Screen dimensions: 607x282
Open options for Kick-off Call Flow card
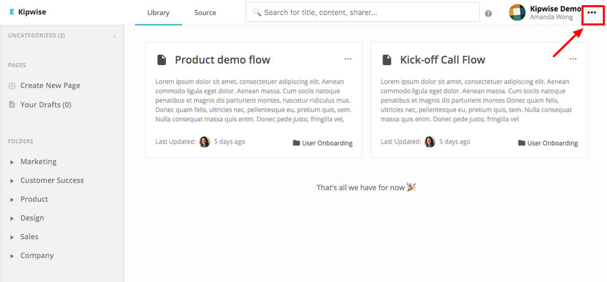tap(573, 59)
